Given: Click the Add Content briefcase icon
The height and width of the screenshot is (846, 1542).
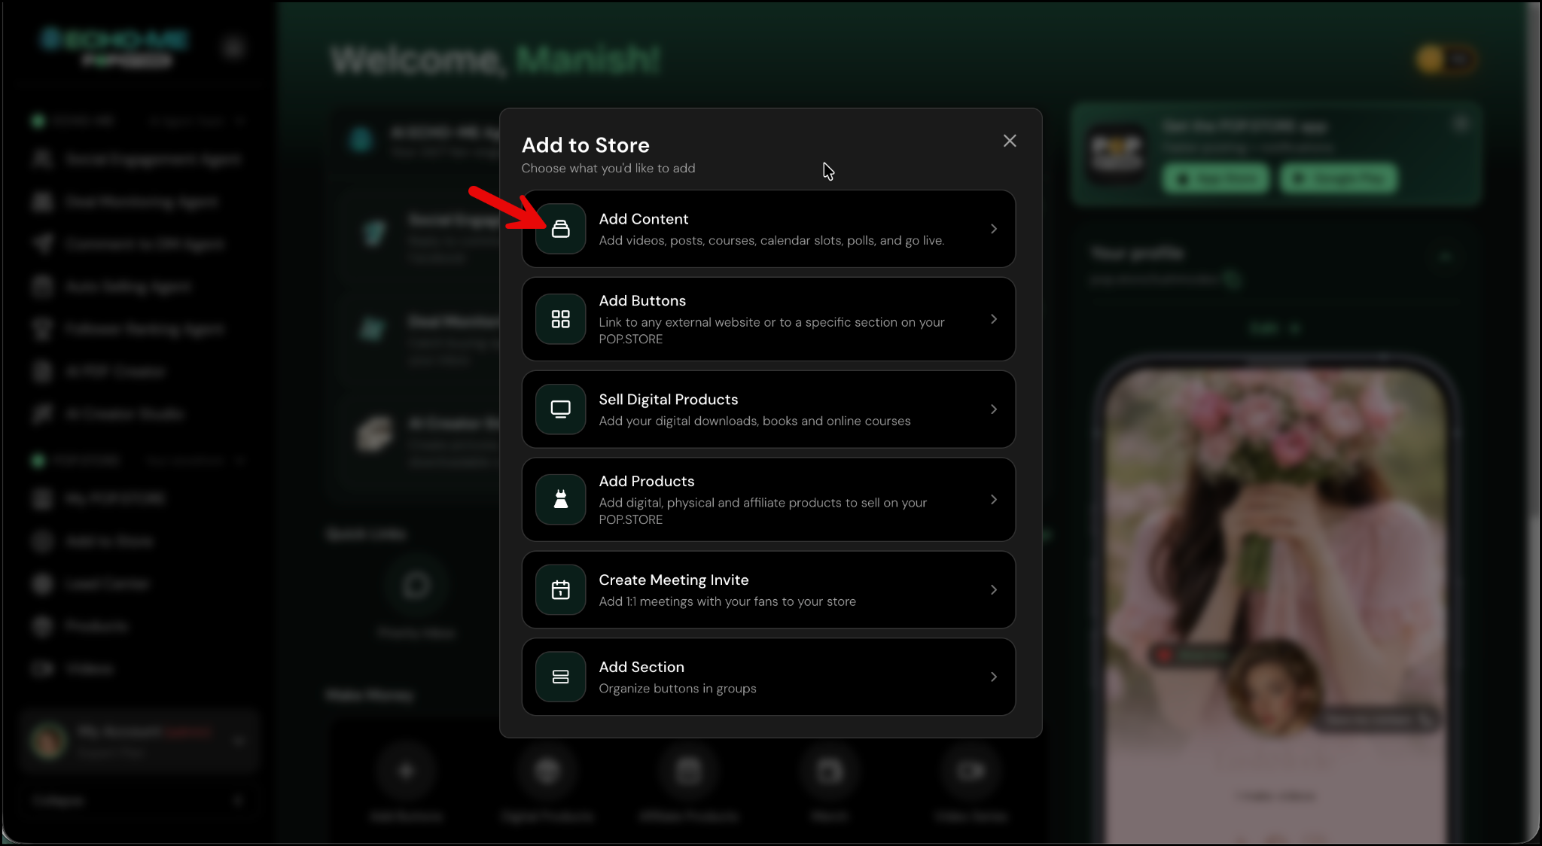Looking at the screenshot, I should [561, 229].
